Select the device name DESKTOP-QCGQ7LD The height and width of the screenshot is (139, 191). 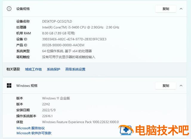[57, 22]
